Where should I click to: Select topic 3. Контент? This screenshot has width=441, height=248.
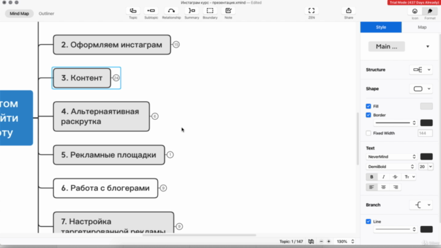(x=82, y=78)
